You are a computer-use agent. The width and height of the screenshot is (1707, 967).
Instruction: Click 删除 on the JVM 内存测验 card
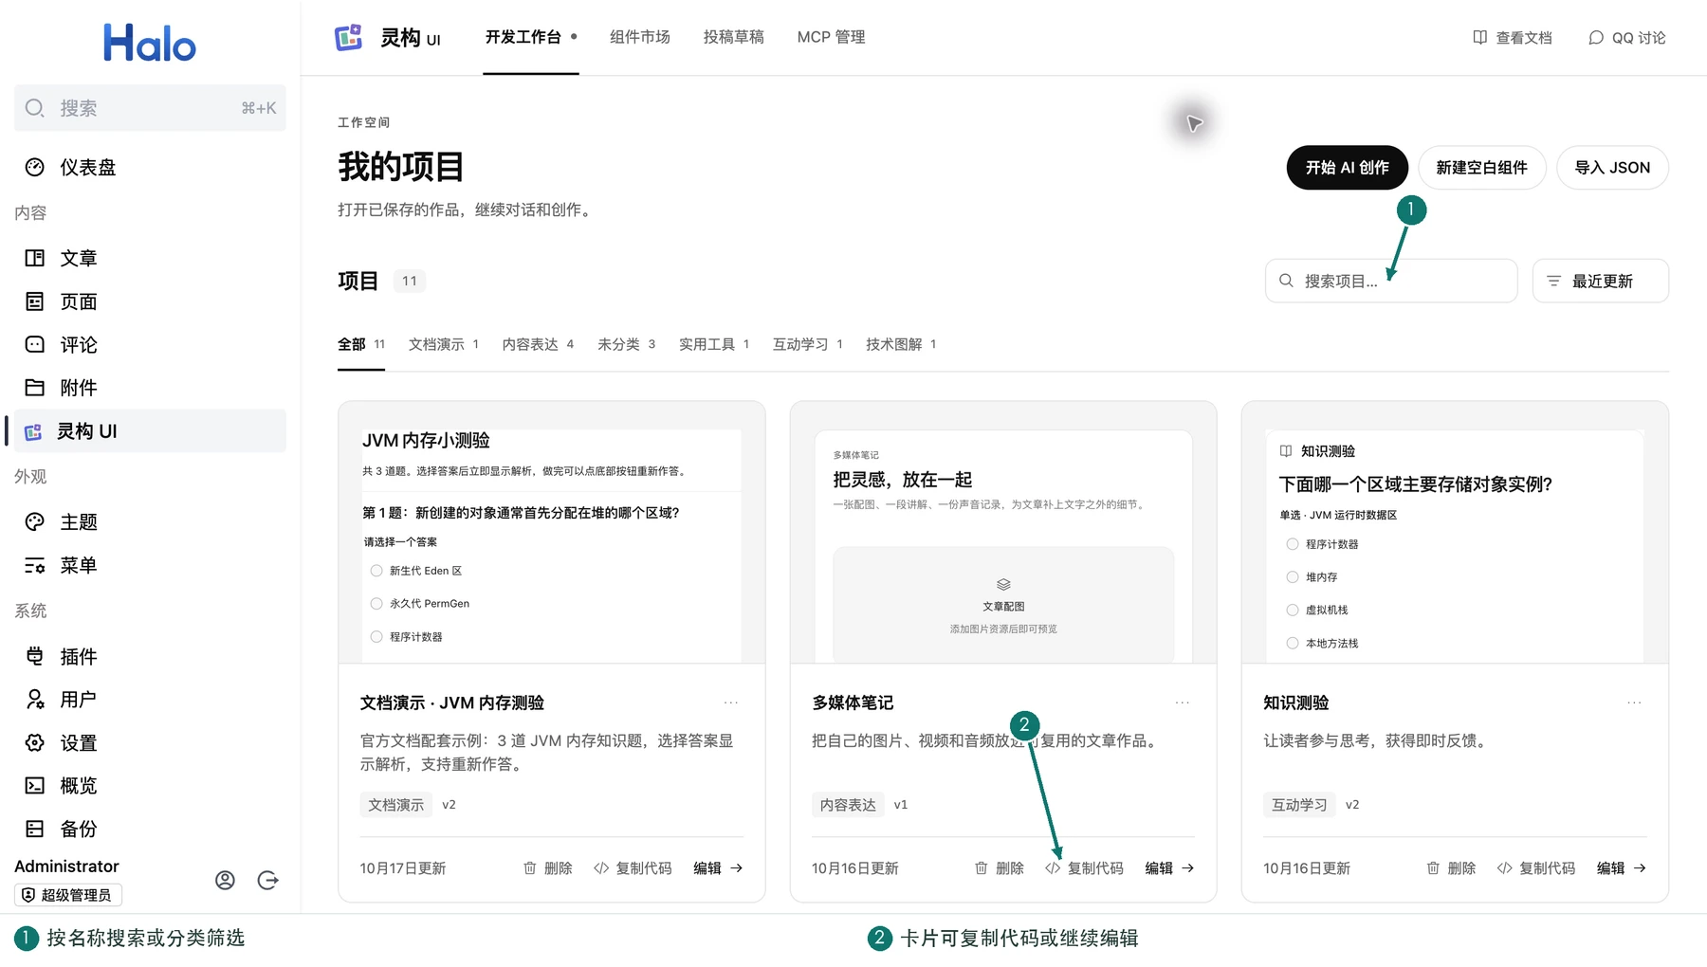click(547, 868)
